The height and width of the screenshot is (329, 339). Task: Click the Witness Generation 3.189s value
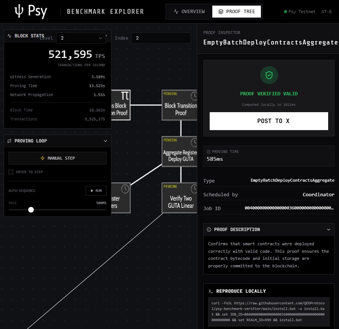[98, 77]
